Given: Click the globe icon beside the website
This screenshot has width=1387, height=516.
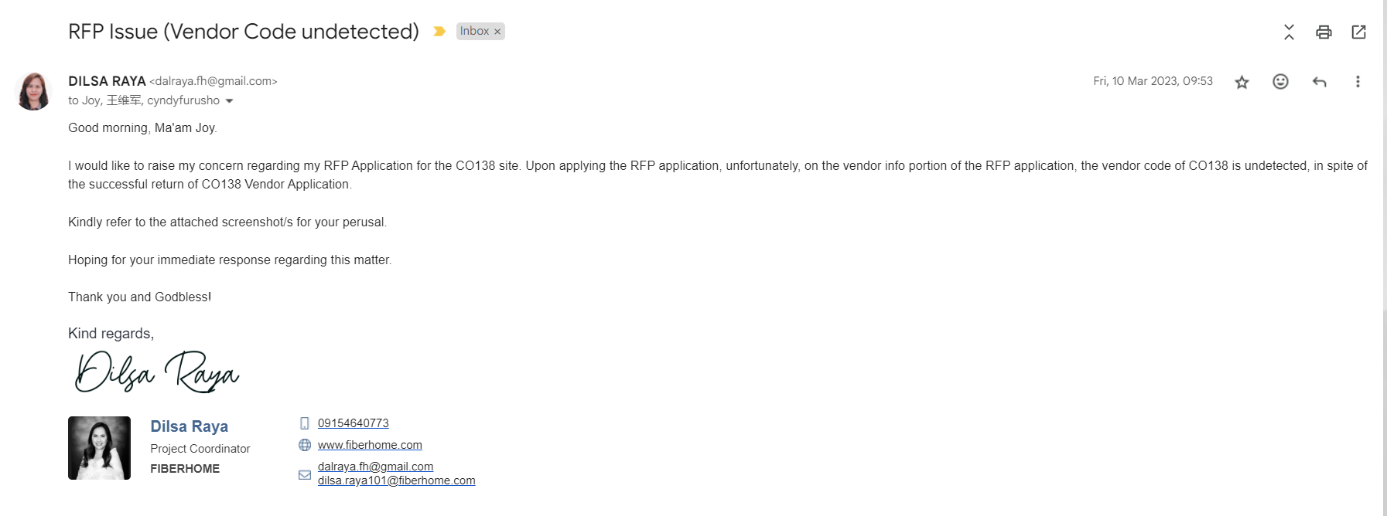Looking at the screenshot, I should click(x=305, y=445).
